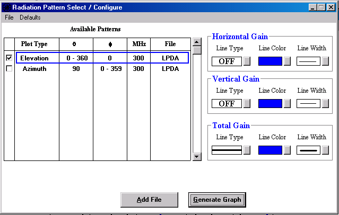This screenshot has width=339, height=215.
Task: Select the Elevation plot type cell
Action: point(34,58)
